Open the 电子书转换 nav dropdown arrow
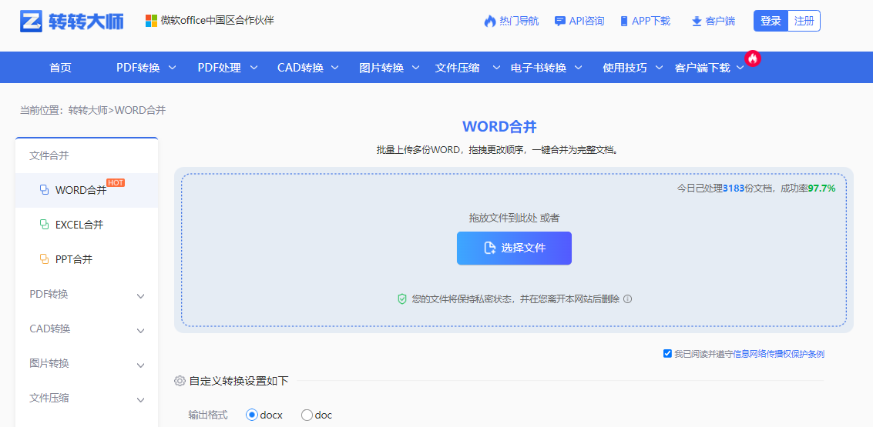Image resolution: width=873 pixels, height=427 pixels. coord(578,68)
